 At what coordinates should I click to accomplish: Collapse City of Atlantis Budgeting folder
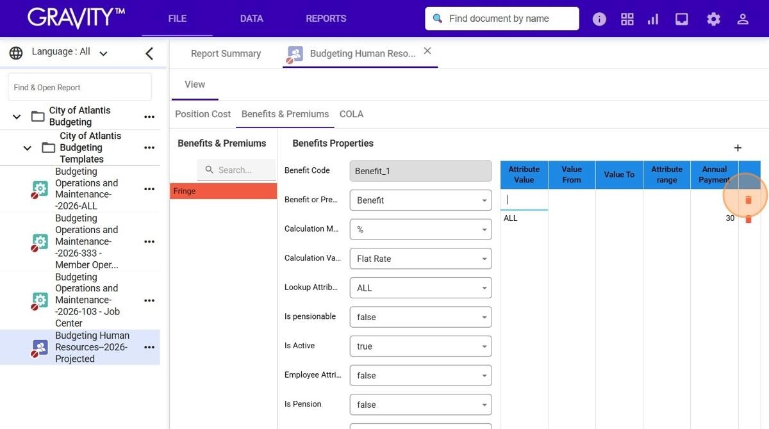(x=17, y=117)
